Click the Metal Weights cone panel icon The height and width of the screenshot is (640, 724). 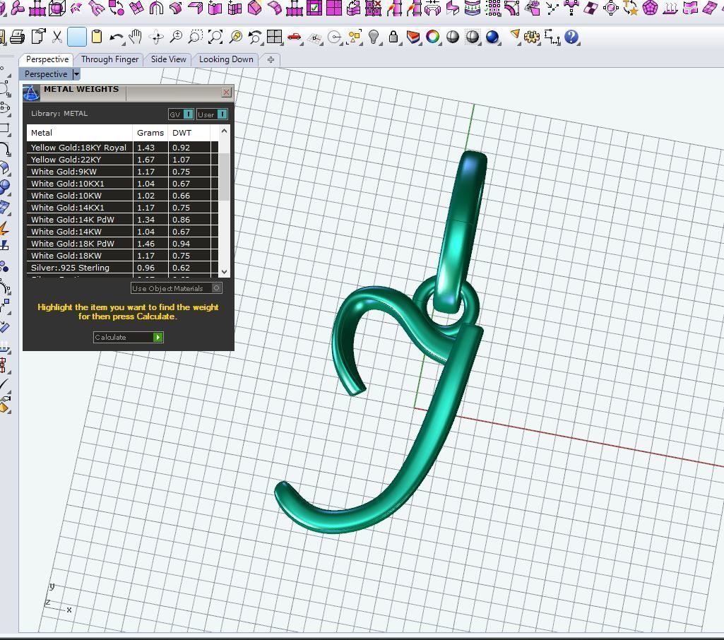click(x=31, y=93)
